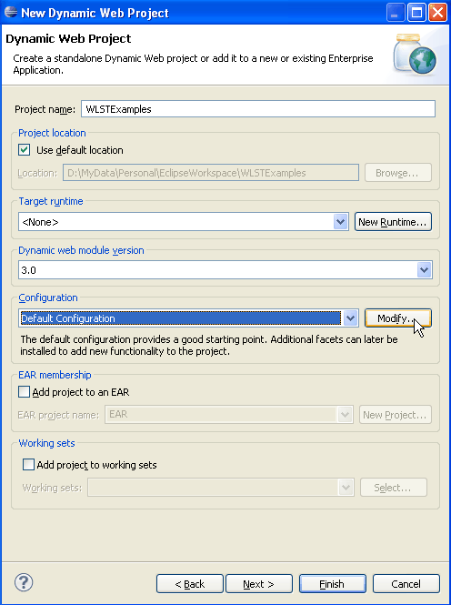The height and width of the screenshot is (605, 451).
Task: Close the dialog with X button
Action: pyautogui.click(x=437, y=13)
